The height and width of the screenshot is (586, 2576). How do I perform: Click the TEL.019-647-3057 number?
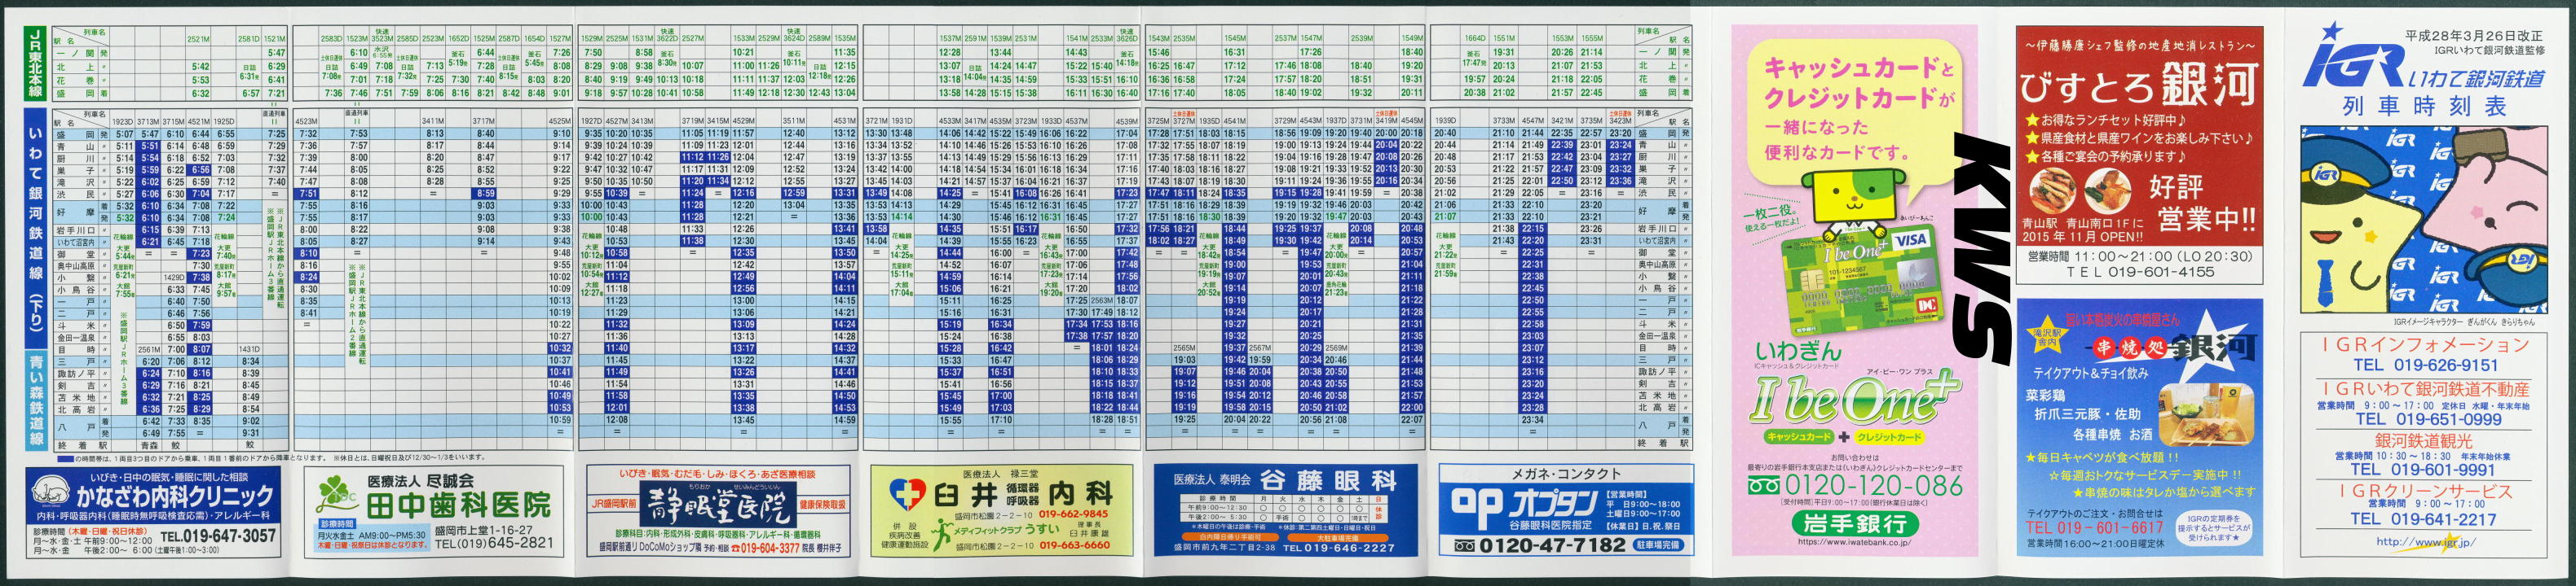point(218,535)
